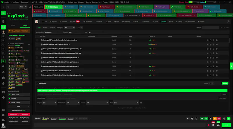Open the Webpage workstream tab
Screen dimensions: 233x129
tap(54, 7)
